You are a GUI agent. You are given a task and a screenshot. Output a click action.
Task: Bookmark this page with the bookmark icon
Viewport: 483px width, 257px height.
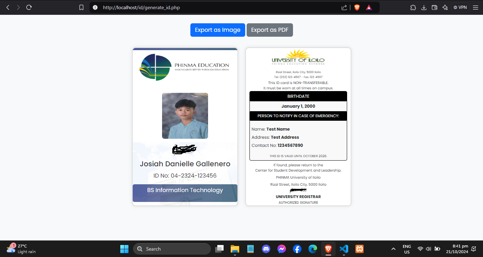pos(81,7)
